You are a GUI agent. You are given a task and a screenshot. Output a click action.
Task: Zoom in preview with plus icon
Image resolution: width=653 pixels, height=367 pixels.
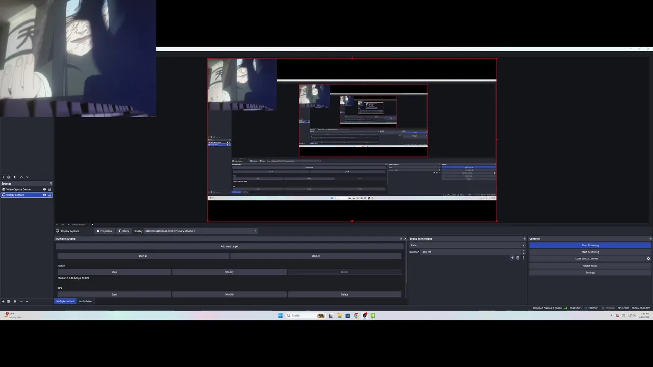69,225
